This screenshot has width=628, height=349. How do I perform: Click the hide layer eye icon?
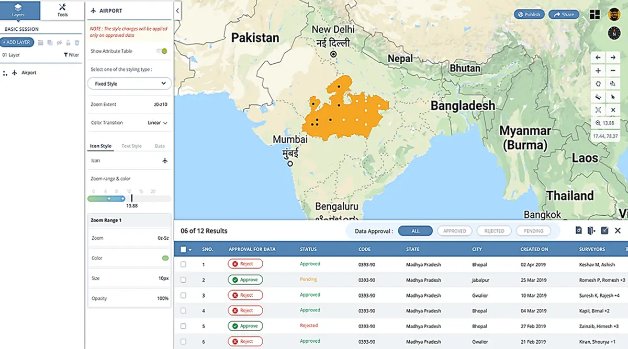pyautogui.click(x=59, y=42)
